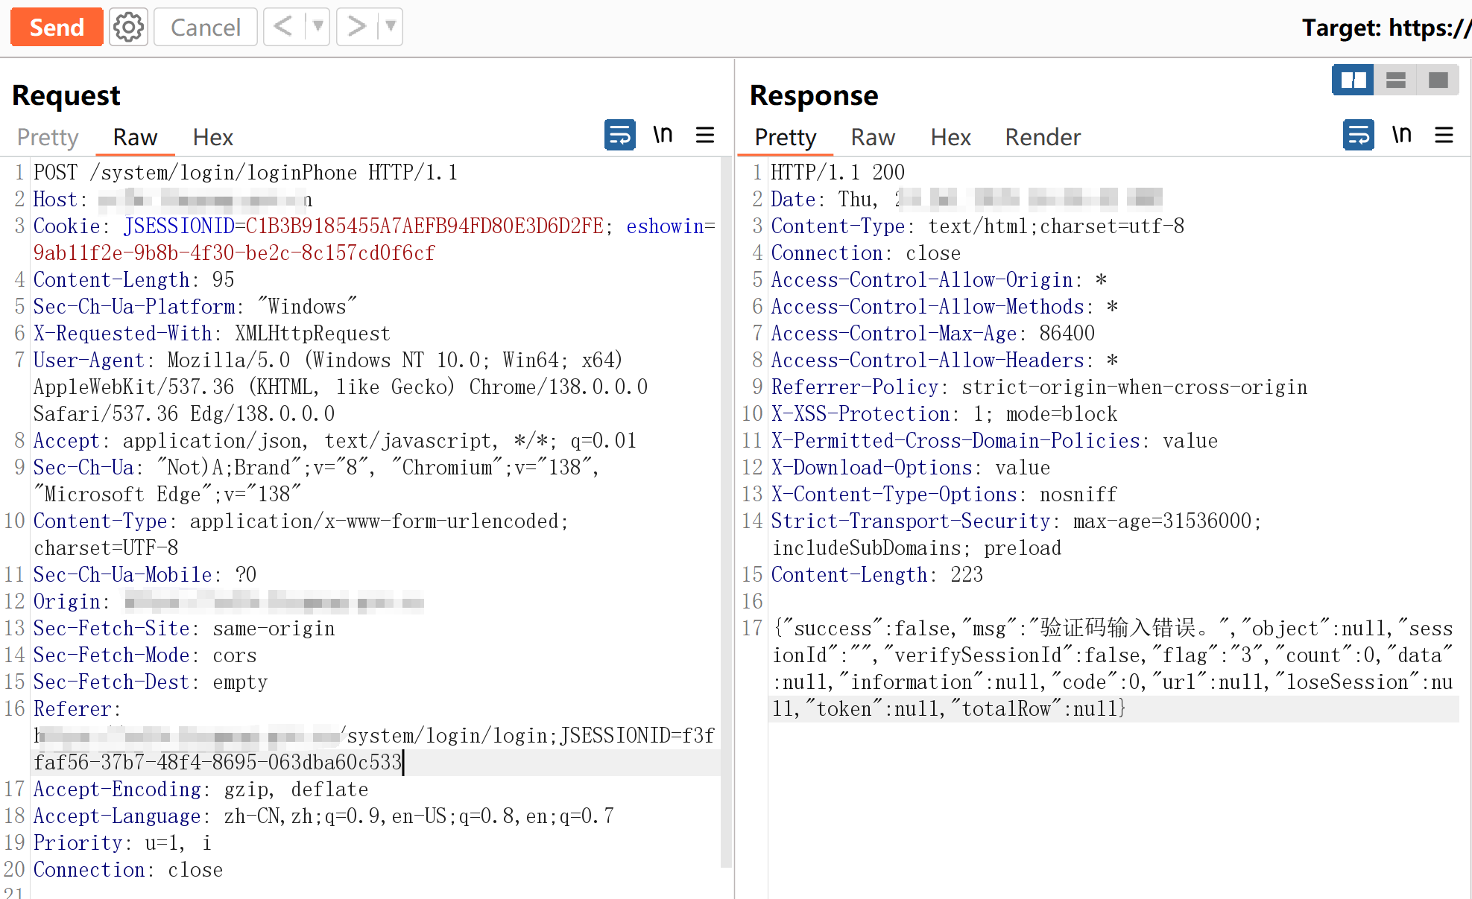
Task: Select the Raw tab in the Response panel
Action: coord(872,137)
